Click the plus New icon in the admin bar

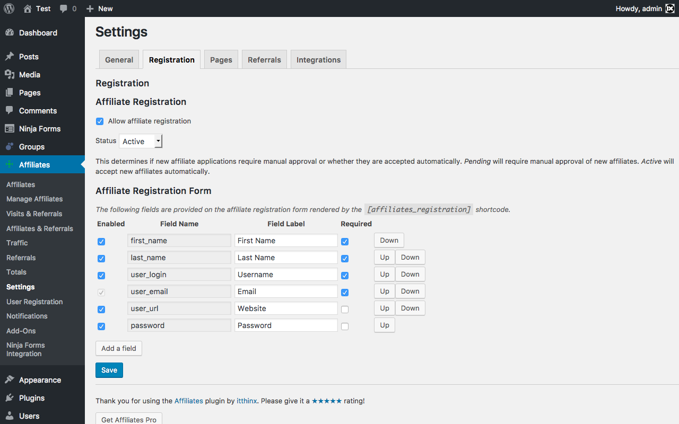tap(90, 8)
